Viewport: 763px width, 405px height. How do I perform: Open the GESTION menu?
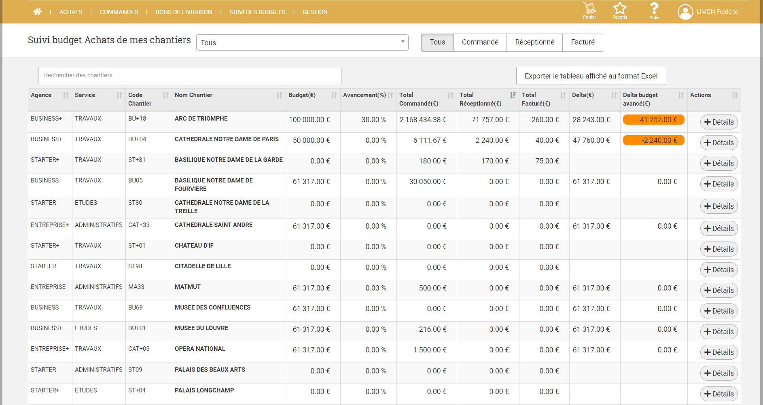pyautogui.click(x=315, y=12)
